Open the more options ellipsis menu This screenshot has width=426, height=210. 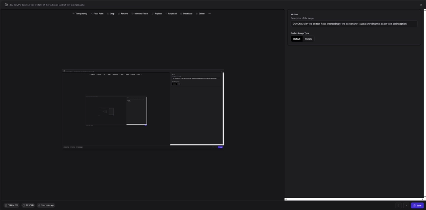[209, 13]
